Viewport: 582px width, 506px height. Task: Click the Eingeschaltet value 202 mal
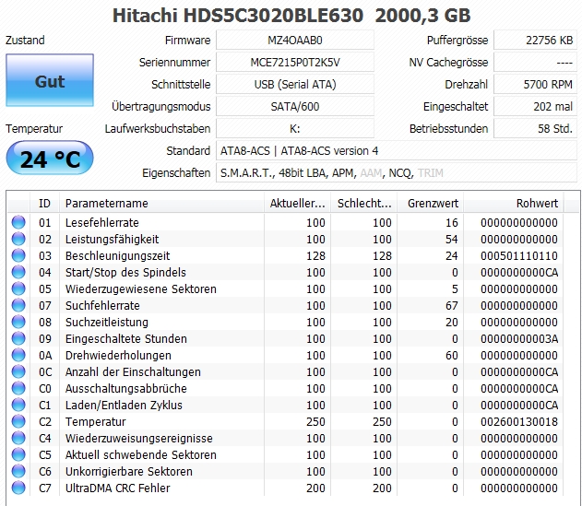coord(535,107)
